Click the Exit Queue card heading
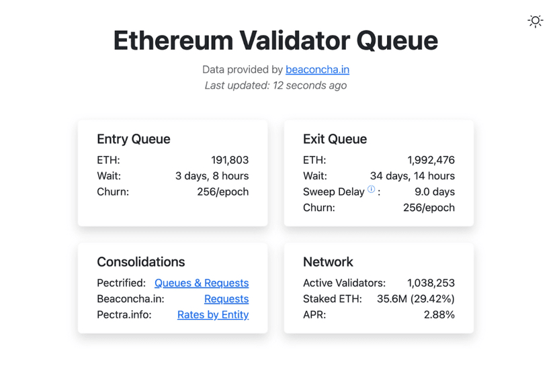The image size is (557, 387). tap(335, 139)
